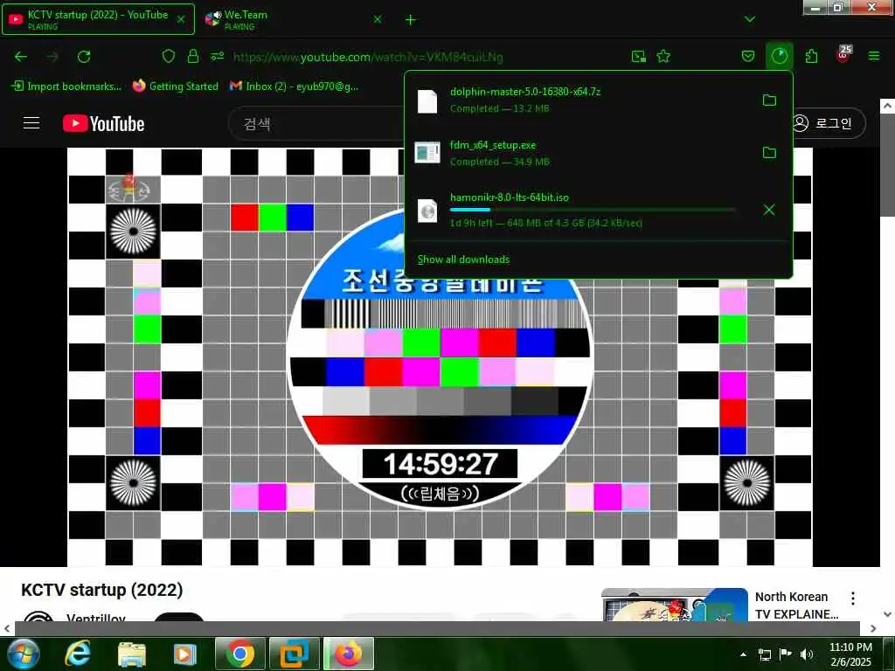This screenshot has width=895, height=671.
Task: Cancel the hamonikr ISO download
Action: click(769, 210)
